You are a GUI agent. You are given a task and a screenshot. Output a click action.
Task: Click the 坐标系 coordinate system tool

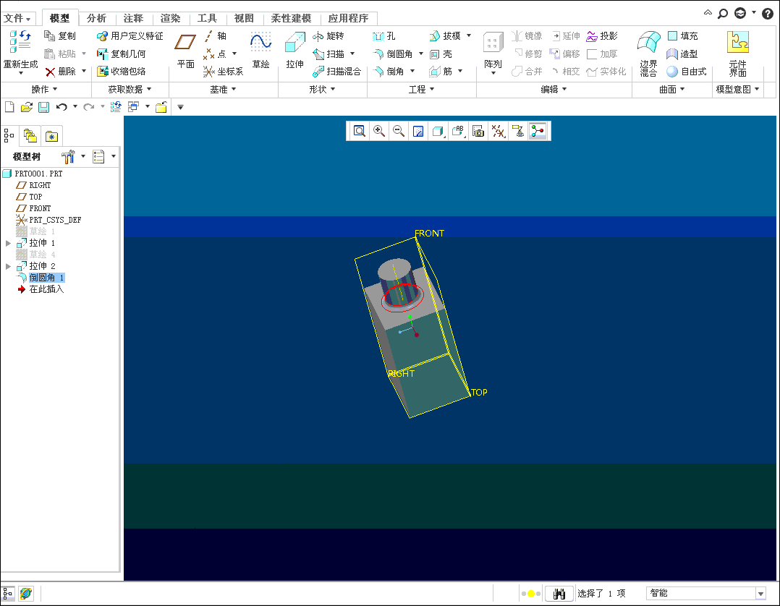coord(224,72)
